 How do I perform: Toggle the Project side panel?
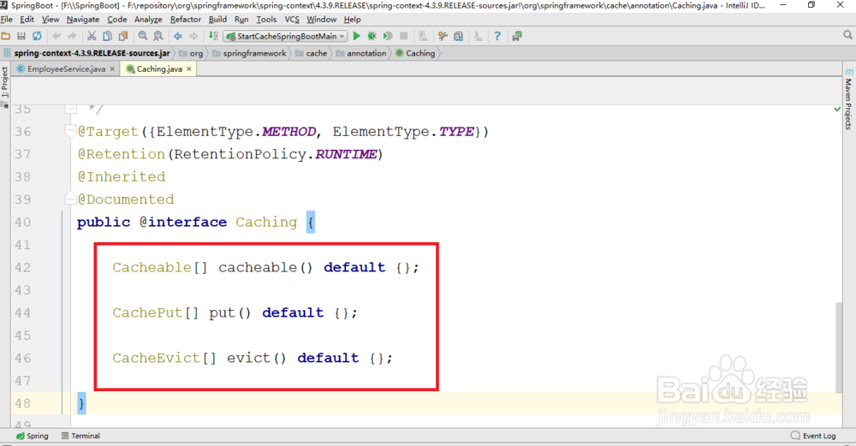point(4,86)
